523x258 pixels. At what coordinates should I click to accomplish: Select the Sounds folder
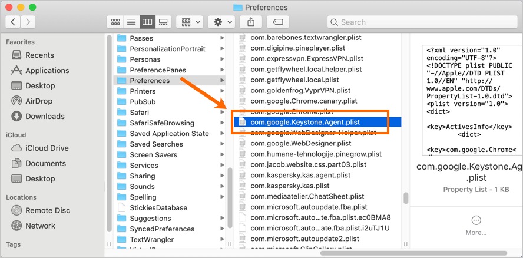click(x=170, y=187)
